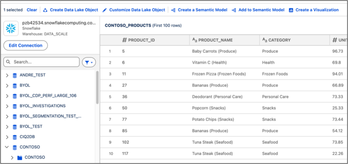
Task: Click the Add to Semantic Model icon
Action: [234, 10]
